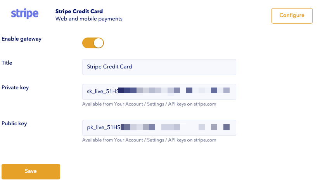Click the Public key label
This screenshot has height=186, width=332.
coord(14,123)
